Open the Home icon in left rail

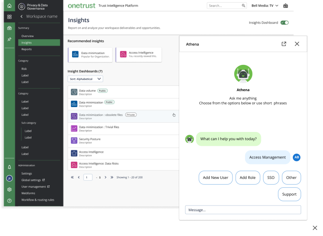pyautogui.click(x=9, y=6)
